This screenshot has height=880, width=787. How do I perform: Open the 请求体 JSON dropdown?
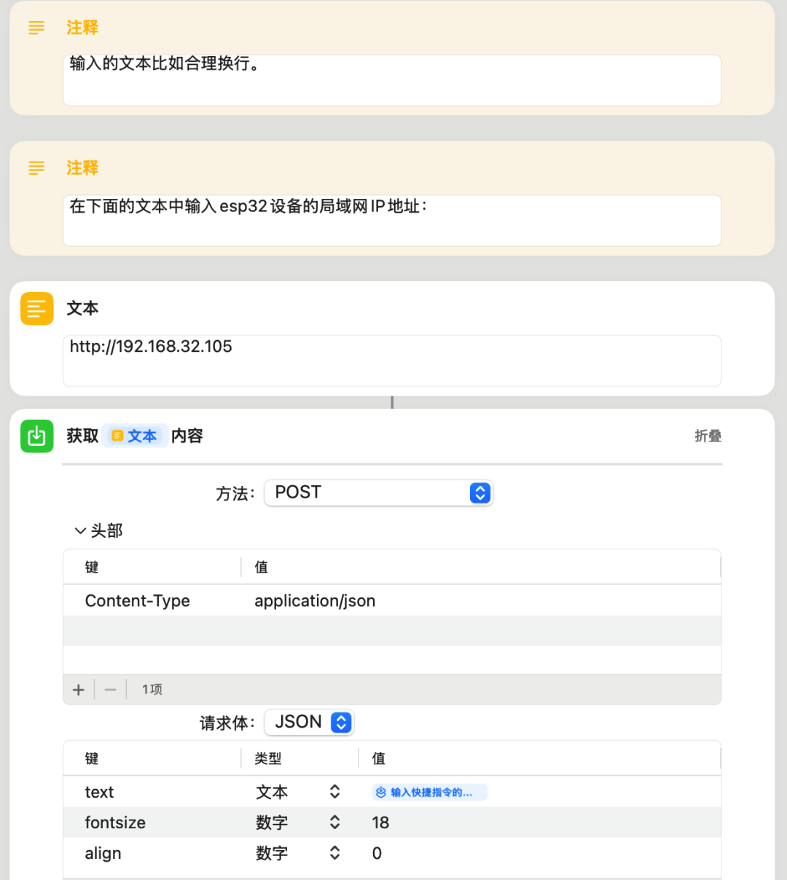[309, 722]
